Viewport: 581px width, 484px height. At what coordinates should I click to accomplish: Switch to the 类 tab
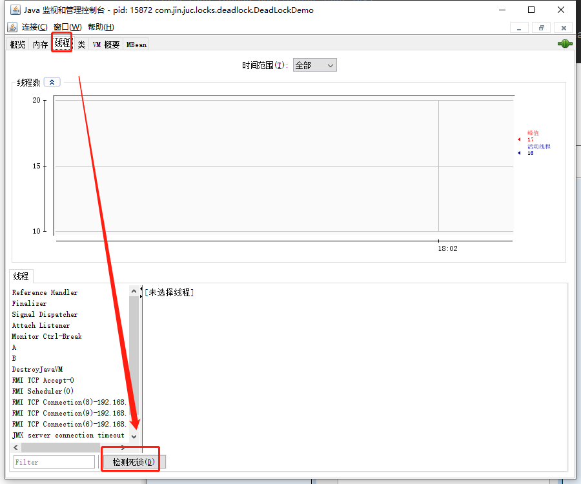[x=81, y=45]
